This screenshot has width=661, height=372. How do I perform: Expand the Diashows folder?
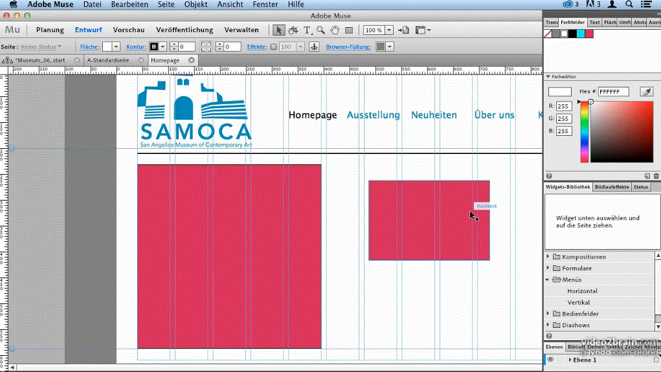548,324
